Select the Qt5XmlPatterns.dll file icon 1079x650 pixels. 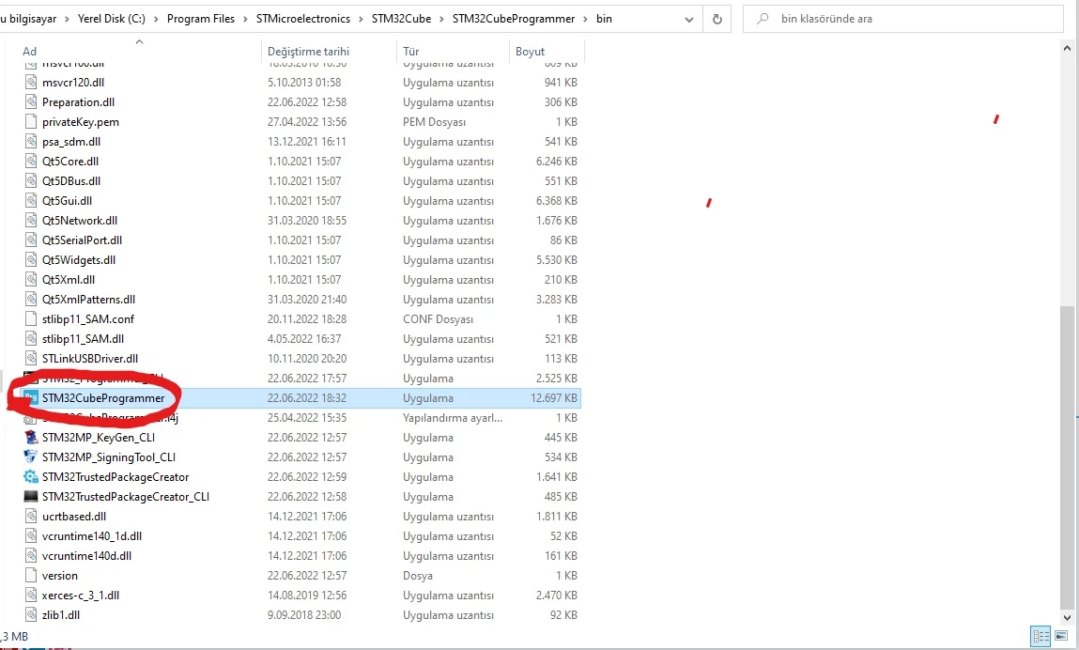[30, 300]
